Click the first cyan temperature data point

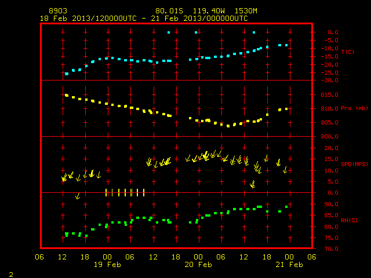(67, 74)
